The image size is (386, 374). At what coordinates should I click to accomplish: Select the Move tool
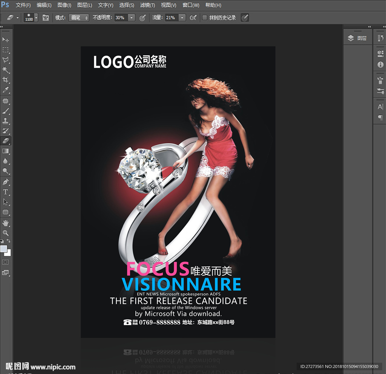pyautogui.click(x=5, y=40)
